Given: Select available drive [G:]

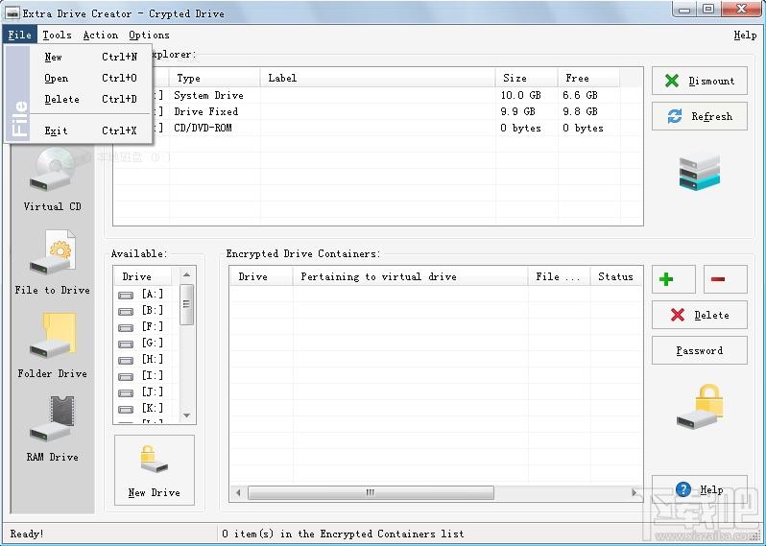Looking at the screenshot, I should (153, 343).
